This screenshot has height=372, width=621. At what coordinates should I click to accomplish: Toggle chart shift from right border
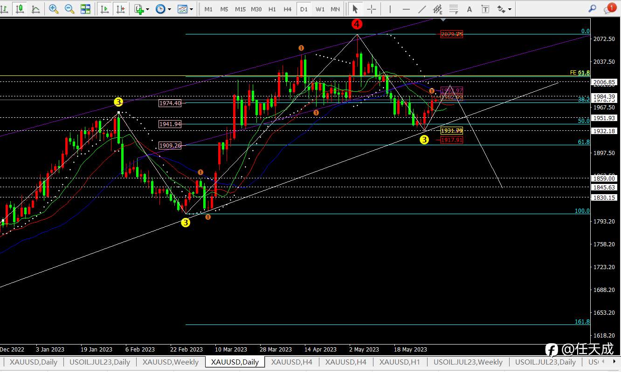pos(120,9)
